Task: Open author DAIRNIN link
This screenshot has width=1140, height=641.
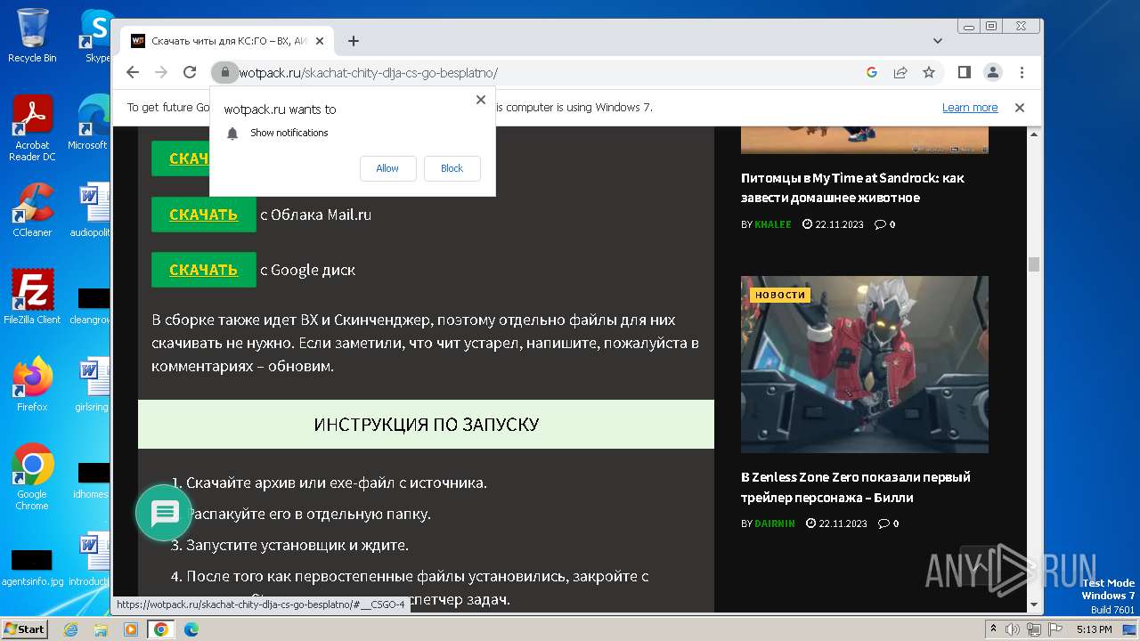Action: tap(774, 523)
